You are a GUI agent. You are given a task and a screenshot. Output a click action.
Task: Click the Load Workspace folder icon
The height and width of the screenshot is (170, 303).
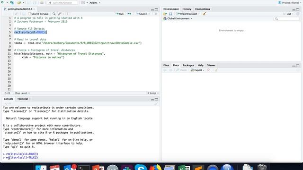point(165,14)
